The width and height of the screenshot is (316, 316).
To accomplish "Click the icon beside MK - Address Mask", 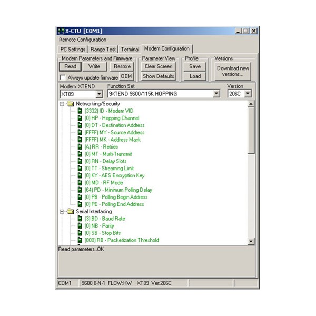I will pyautogui.click(x=80, y=140).
